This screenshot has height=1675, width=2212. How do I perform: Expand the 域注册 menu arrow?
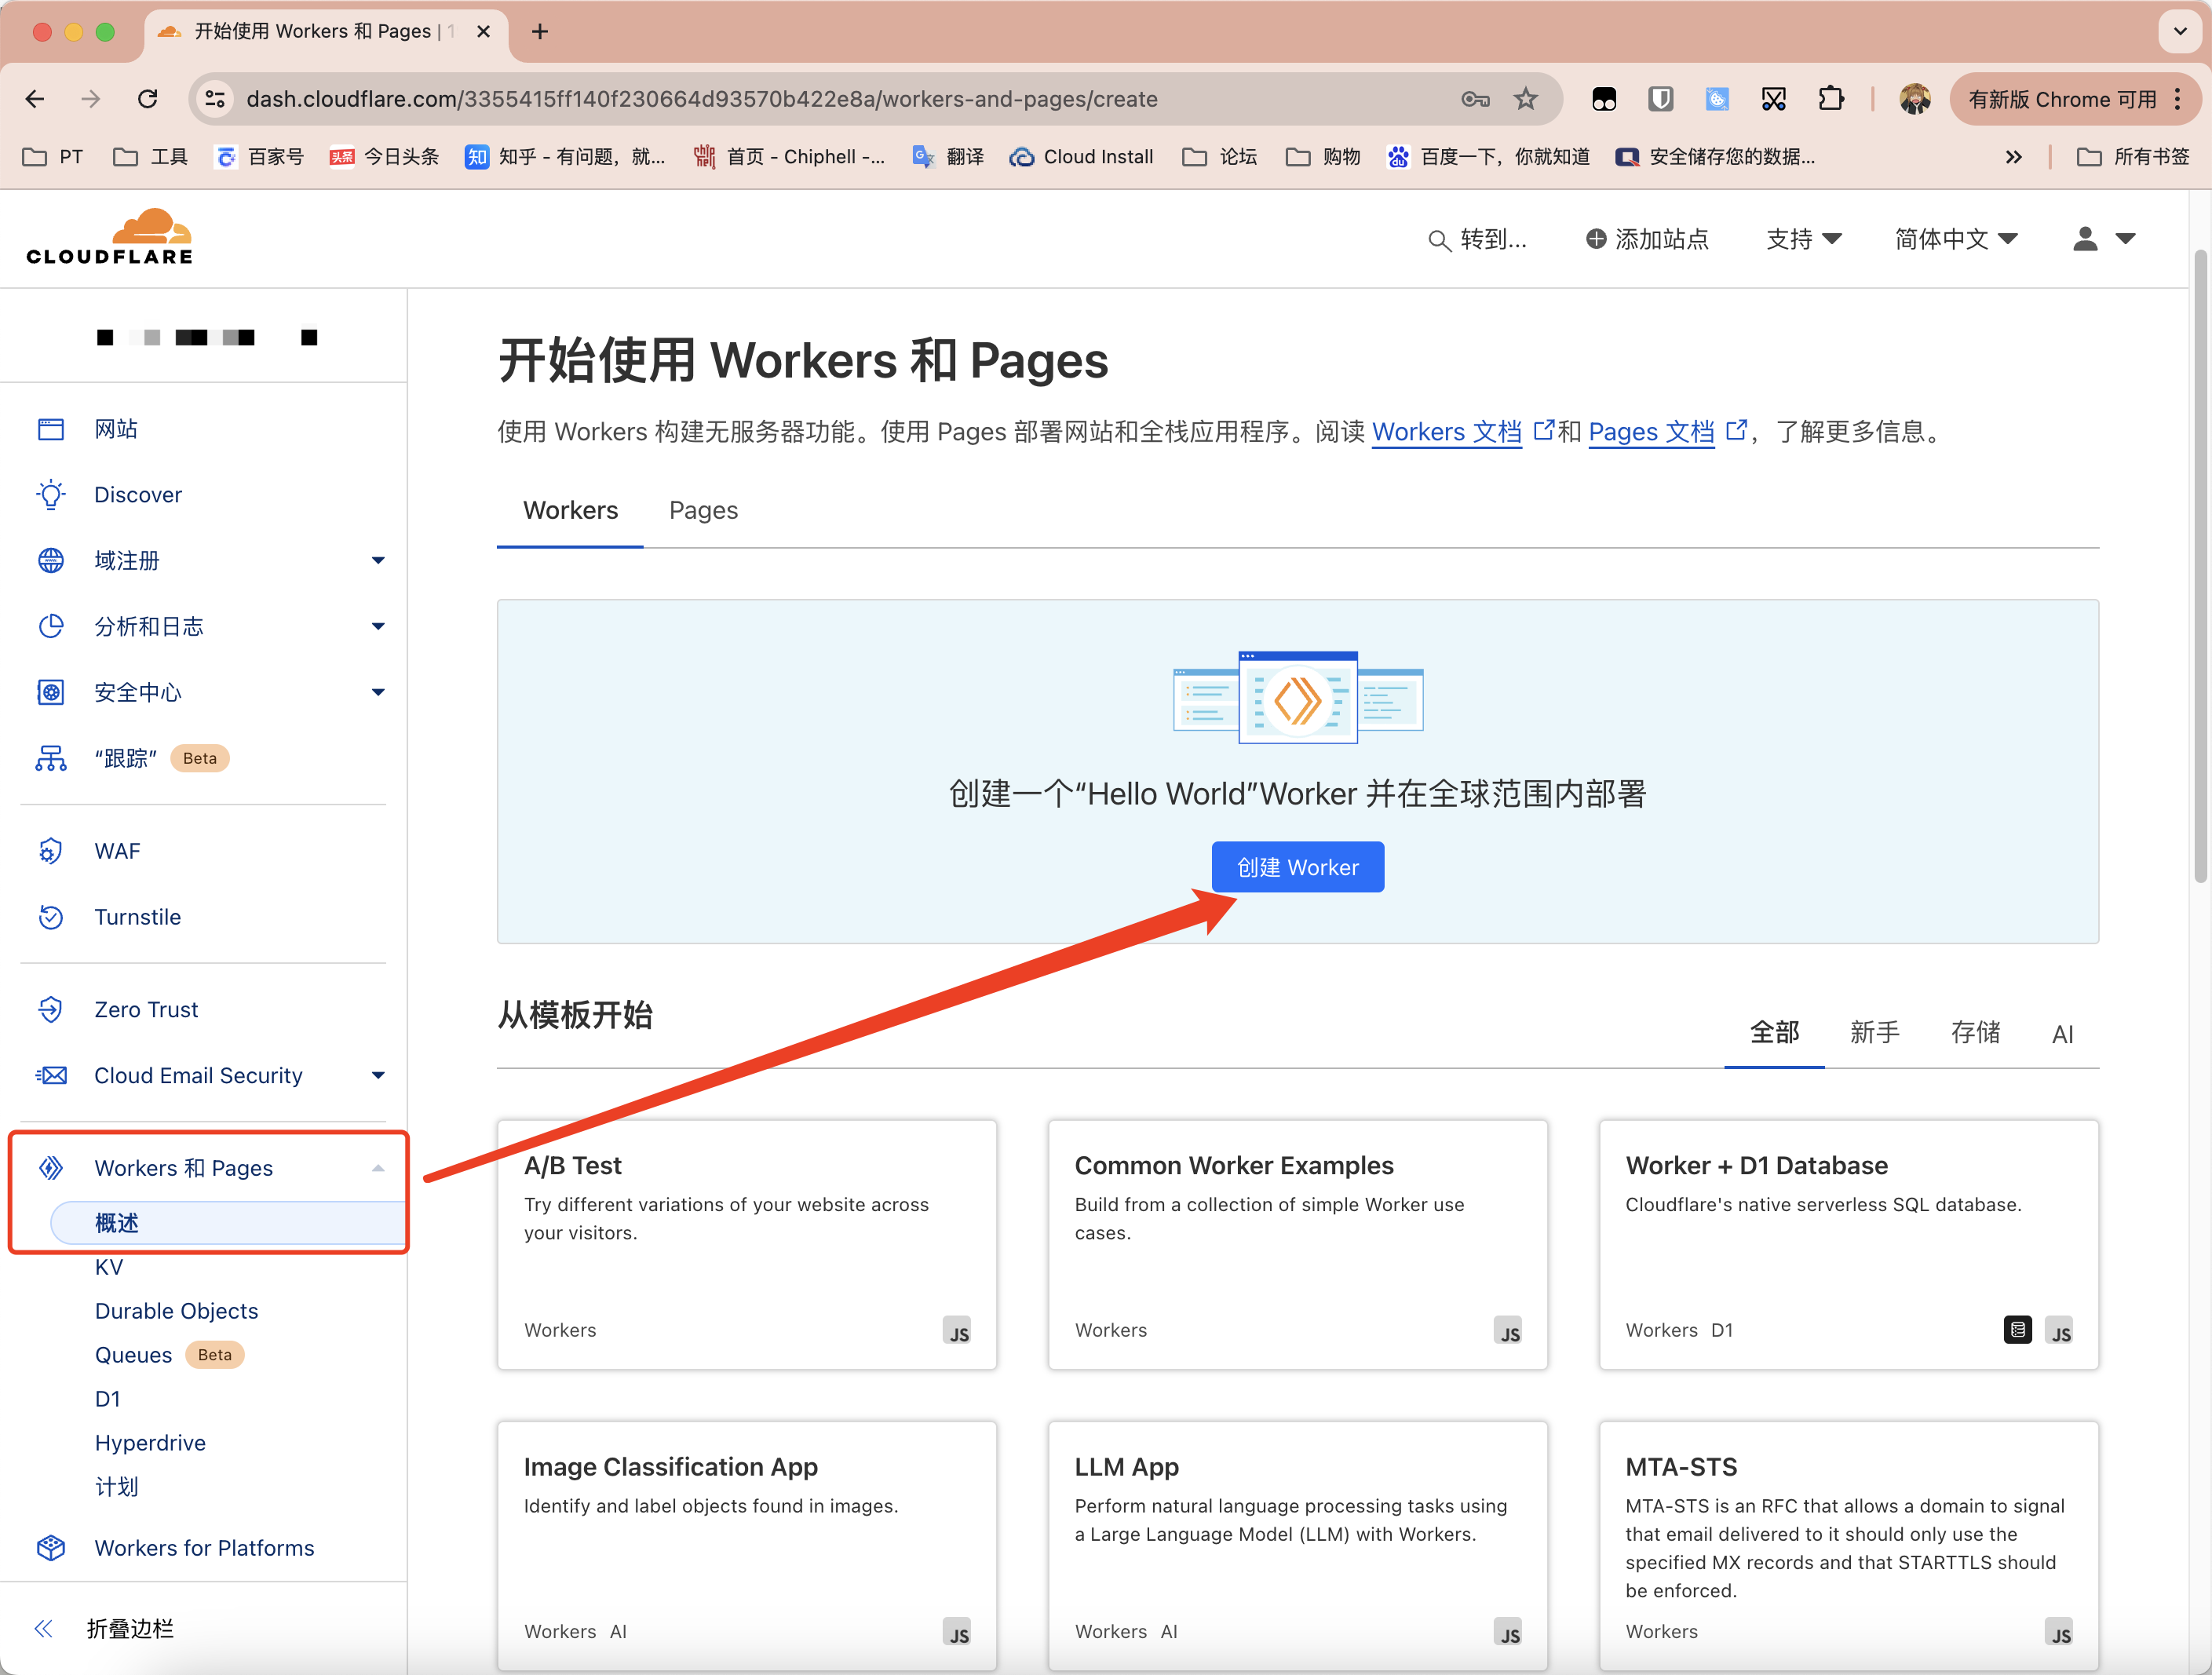pyautogui.click(x=378, y=561)
